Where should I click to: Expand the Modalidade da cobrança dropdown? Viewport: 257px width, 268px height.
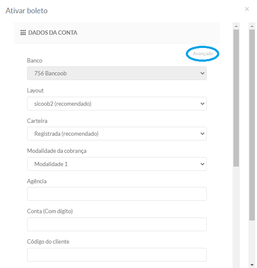(117, 164)
